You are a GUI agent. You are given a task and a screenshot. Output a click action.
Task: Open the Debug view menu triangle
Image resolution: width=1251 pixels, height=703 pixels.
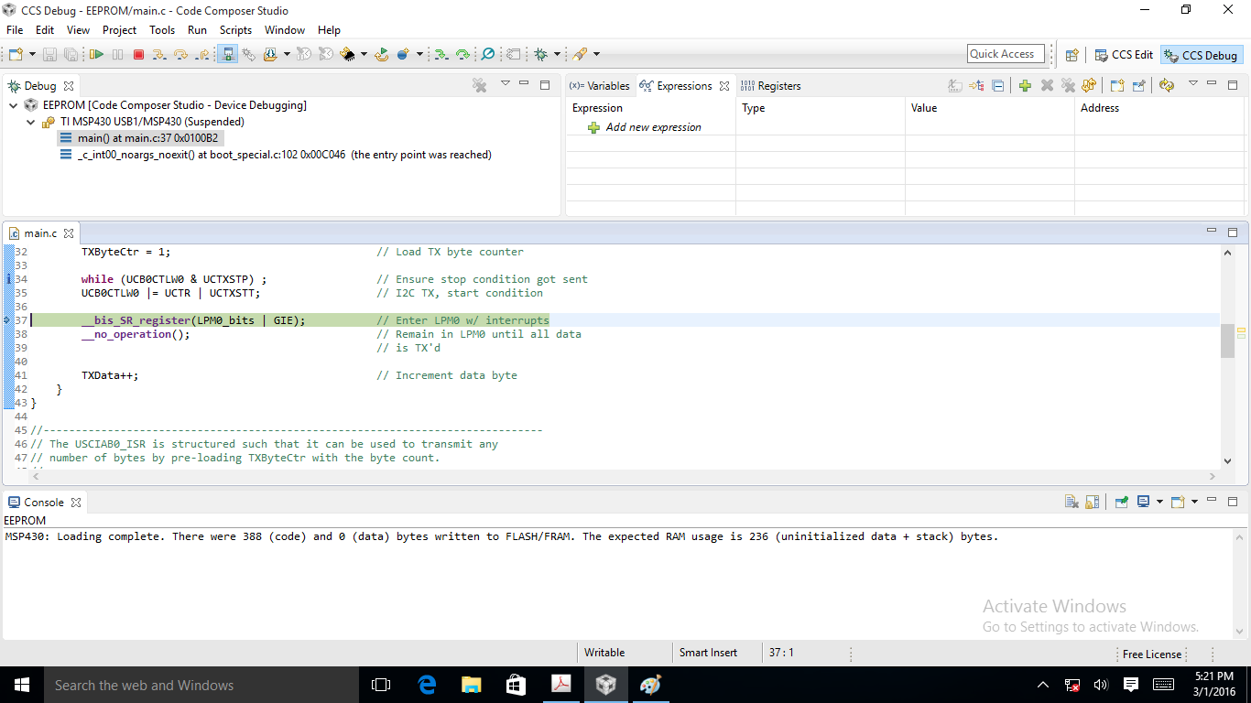[x=505, y=84]
